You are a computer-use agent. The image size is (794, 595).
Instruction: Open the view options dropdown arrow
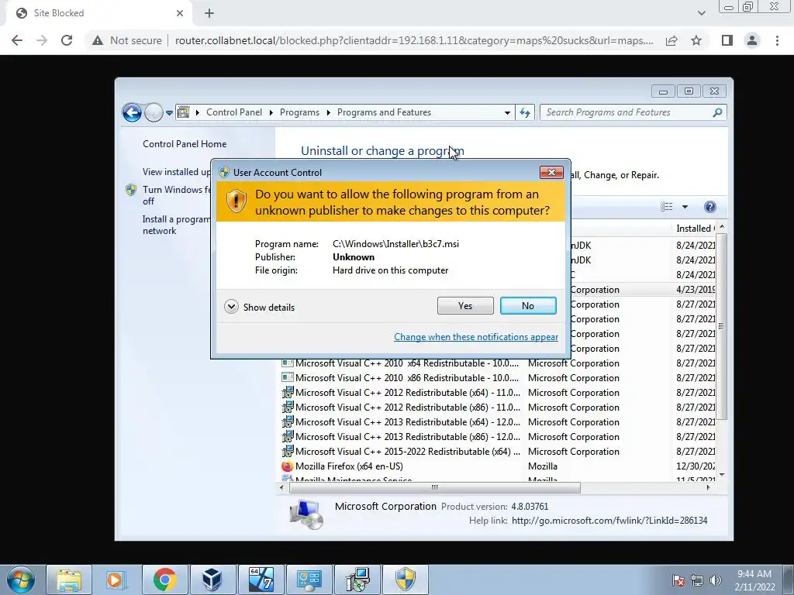click(685, 206)
